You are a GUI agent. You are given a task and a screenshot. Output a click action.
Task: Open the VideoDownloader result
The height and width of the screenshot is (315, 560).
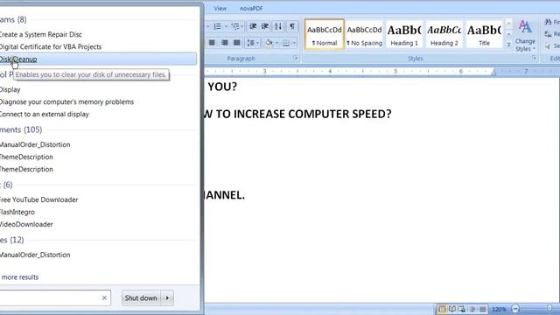click(x=26, y=224)
